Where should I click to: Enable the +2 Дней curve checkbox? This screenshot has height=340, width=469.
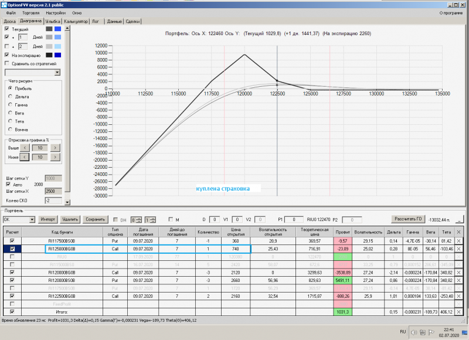click(7, 46)
